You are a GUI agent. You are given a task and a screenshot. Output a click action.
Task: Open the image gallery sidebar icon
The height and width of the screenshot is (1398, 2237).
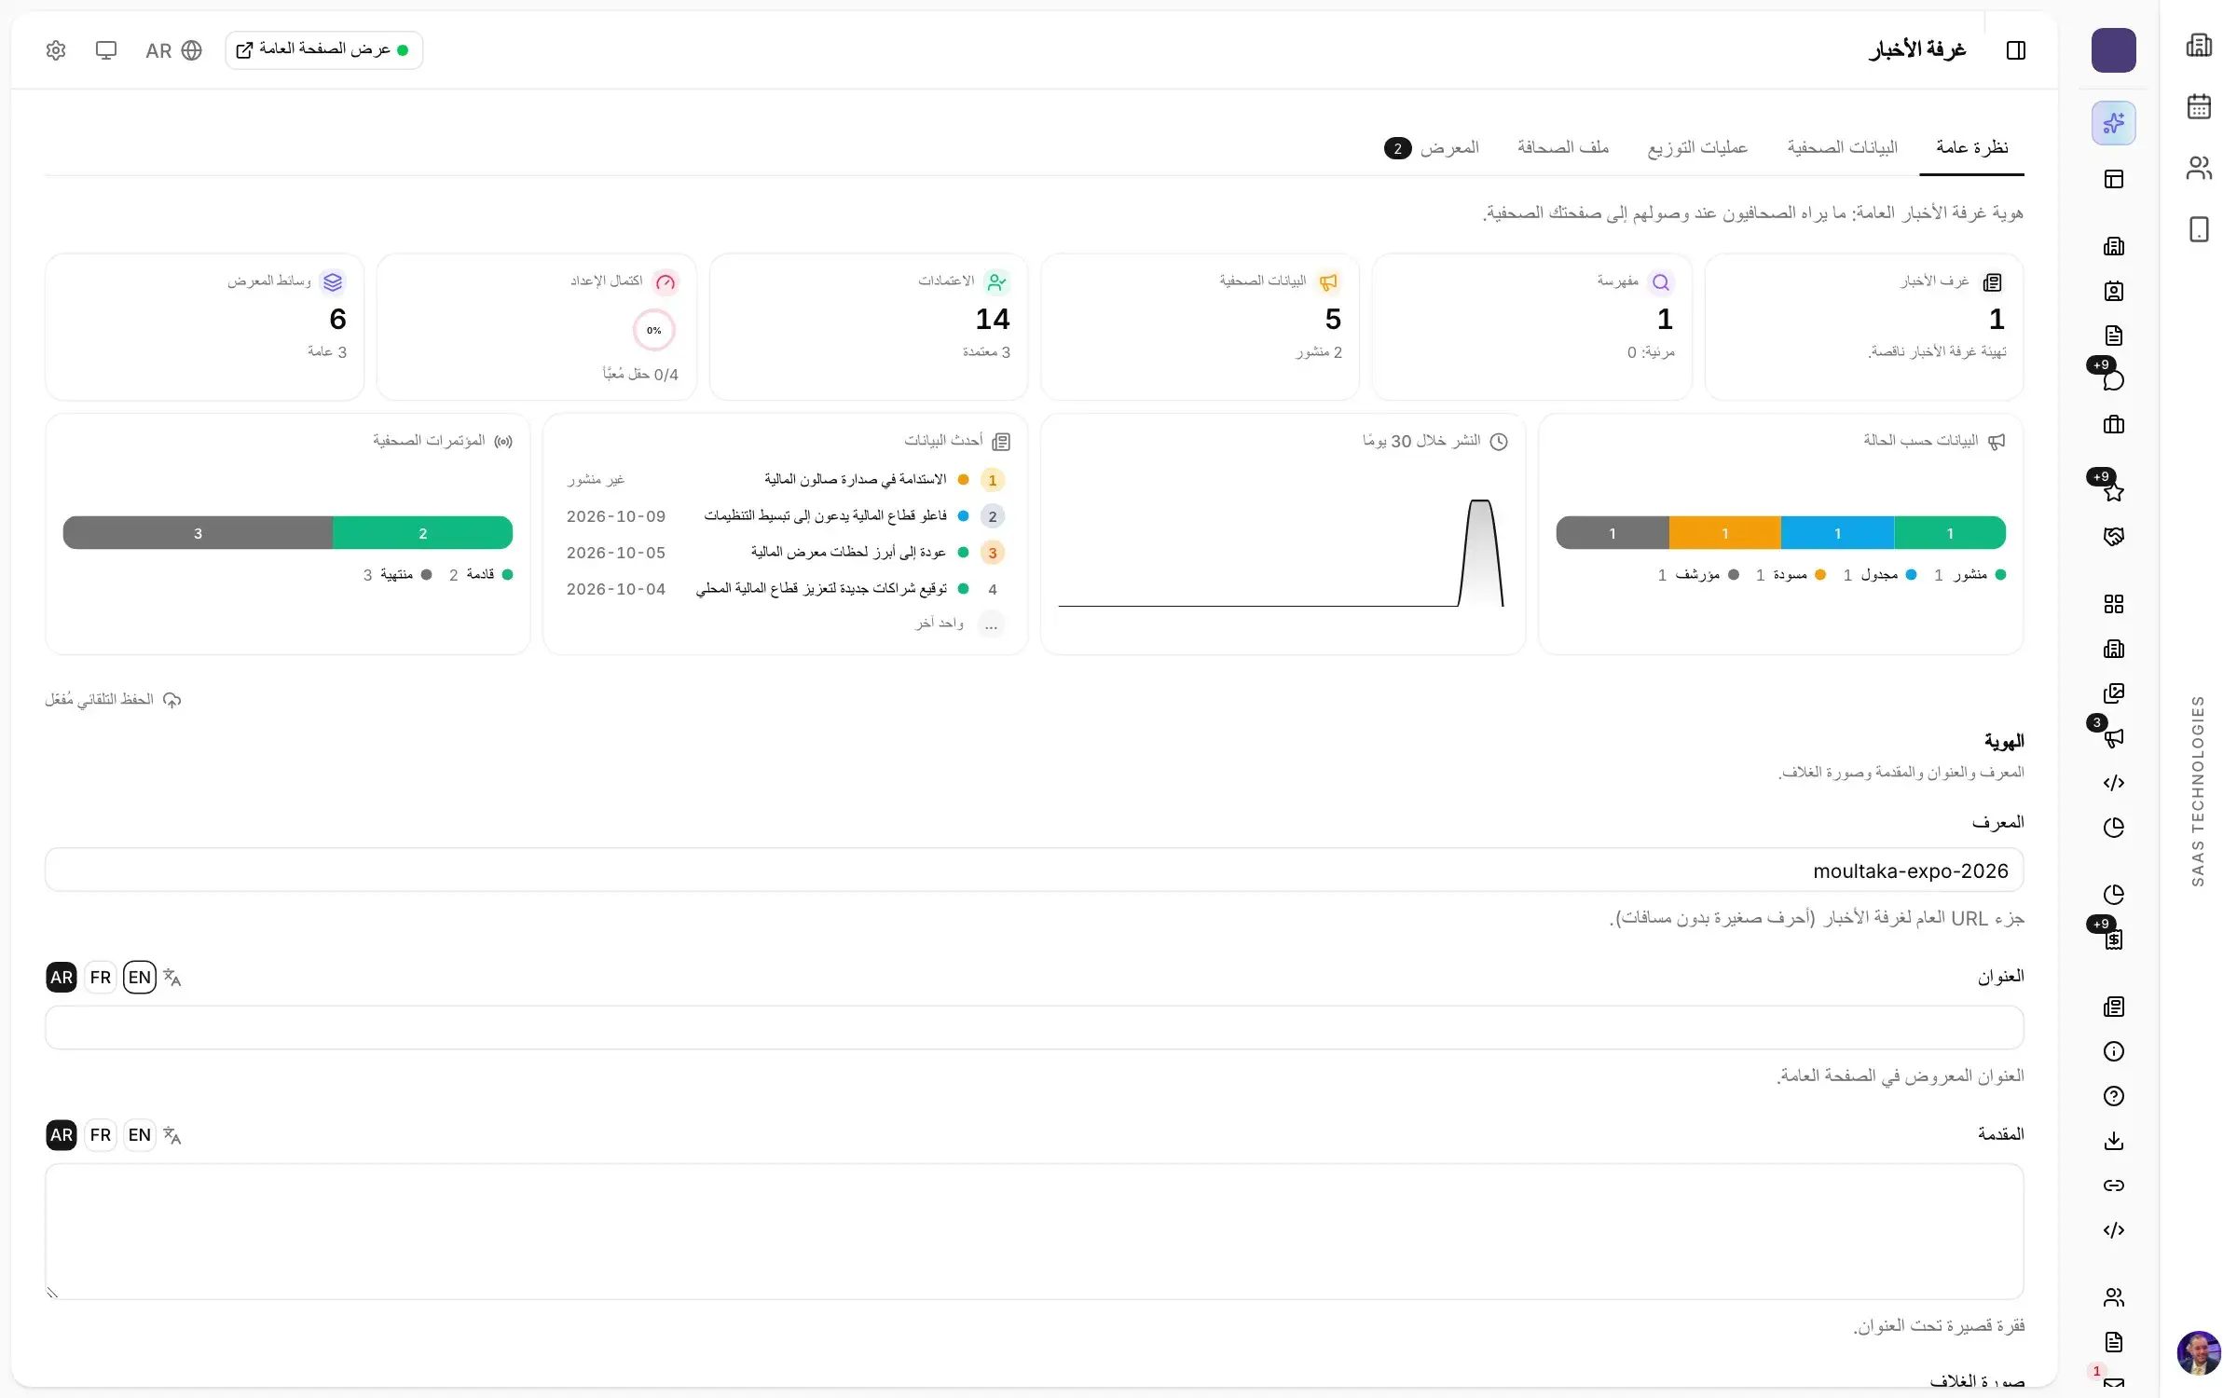[2113, 693]
